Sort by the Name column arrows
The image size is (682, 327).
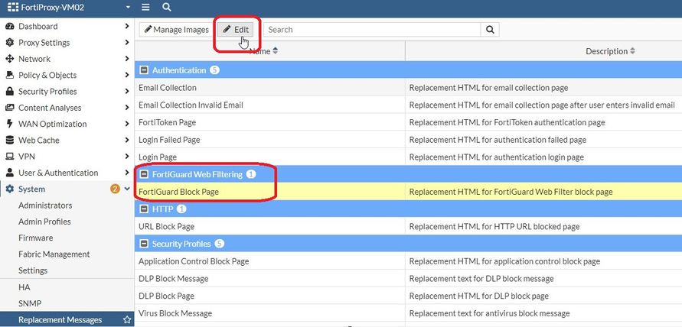coord(275,51)
